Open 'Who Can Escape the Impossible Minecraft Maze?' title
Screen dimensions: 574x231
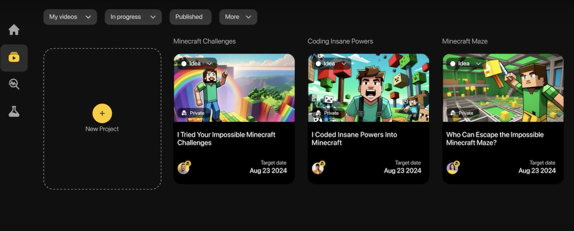(x=495, y=139)
